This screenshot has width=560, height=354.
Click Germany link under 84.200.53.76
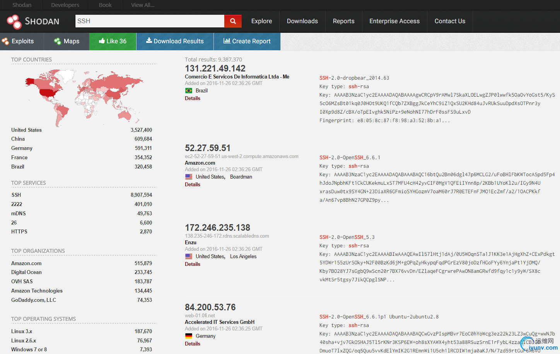(205, 336)
